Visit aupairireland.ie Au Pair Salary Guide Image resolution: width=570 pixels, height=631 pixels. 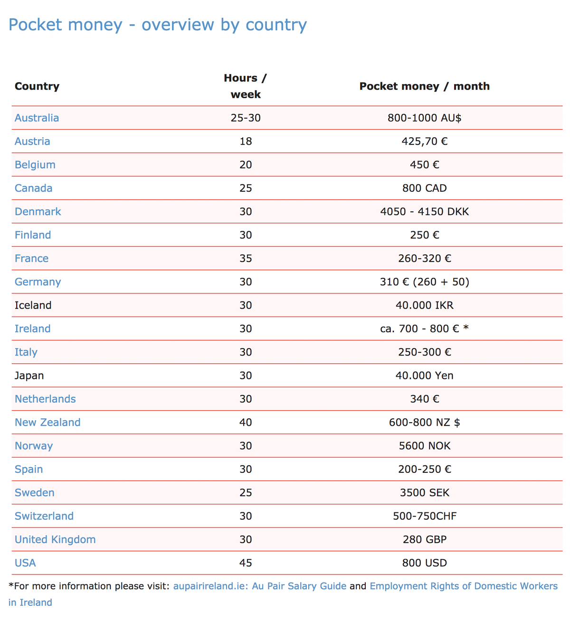coord(260,586)
